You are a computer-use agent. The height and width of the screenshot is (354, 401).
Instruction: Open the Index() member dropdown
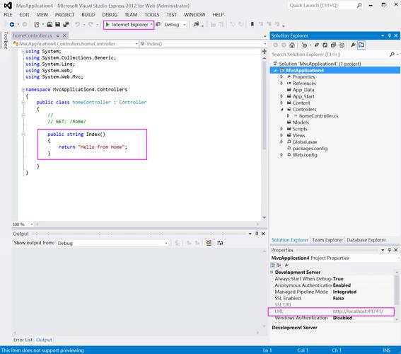(265, 44)
